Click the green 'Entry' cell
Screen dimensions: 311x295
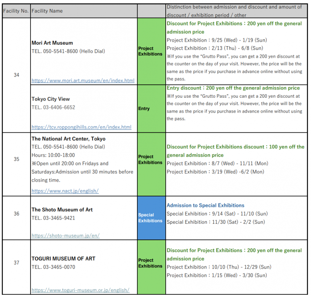151,109
